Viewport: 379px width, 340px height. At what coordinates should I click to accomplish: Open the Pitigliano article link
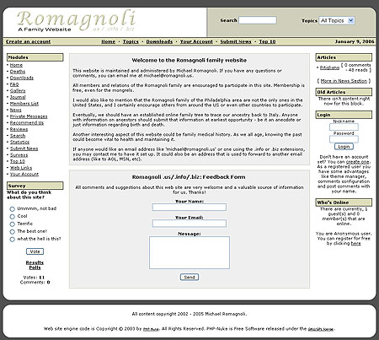point(329,67)
